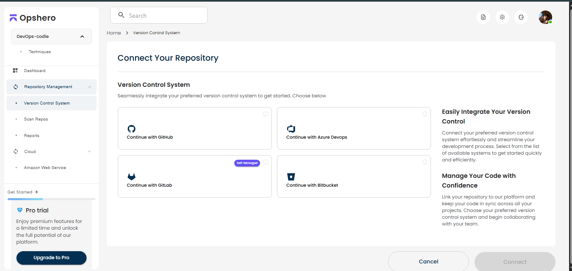Click the Azure DevOps logo icon
The width and height of the screenshot is (572, 271).
[291, 129]
